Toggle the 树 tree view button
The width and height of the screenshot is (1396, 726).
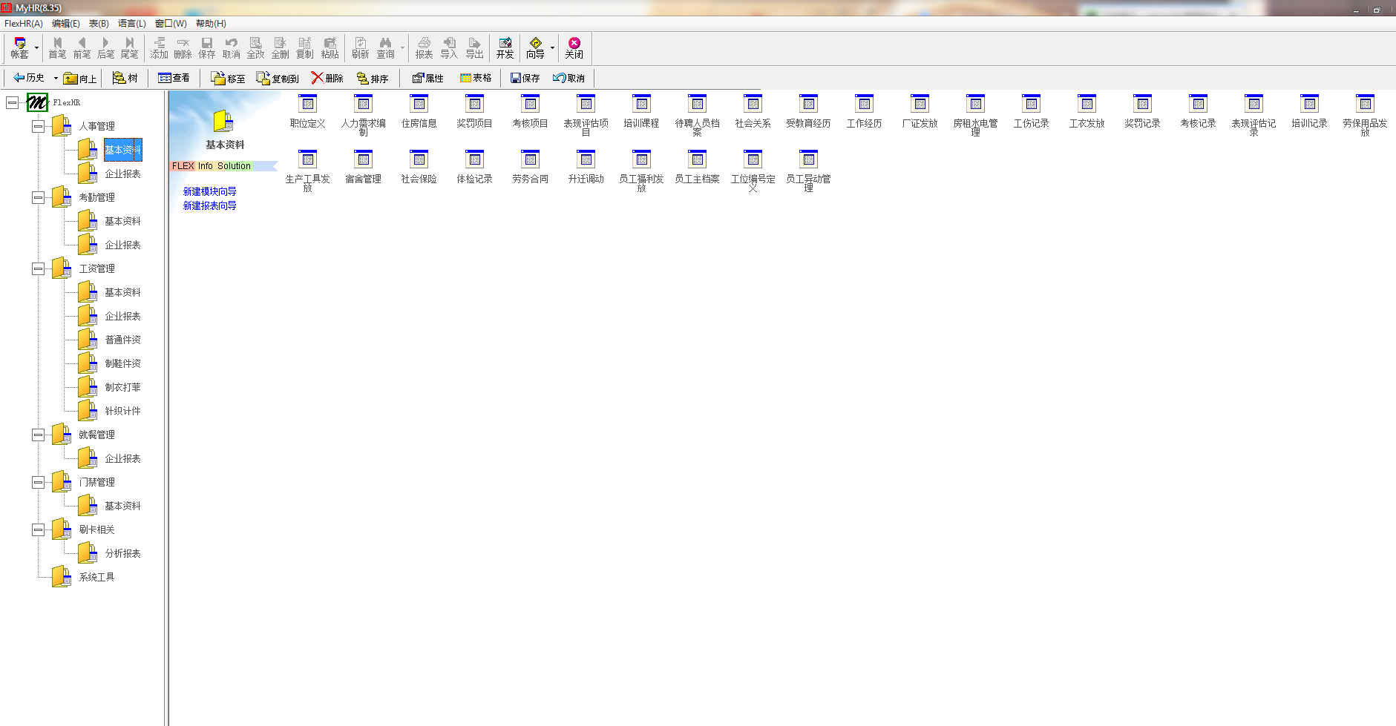click(125, 78)
